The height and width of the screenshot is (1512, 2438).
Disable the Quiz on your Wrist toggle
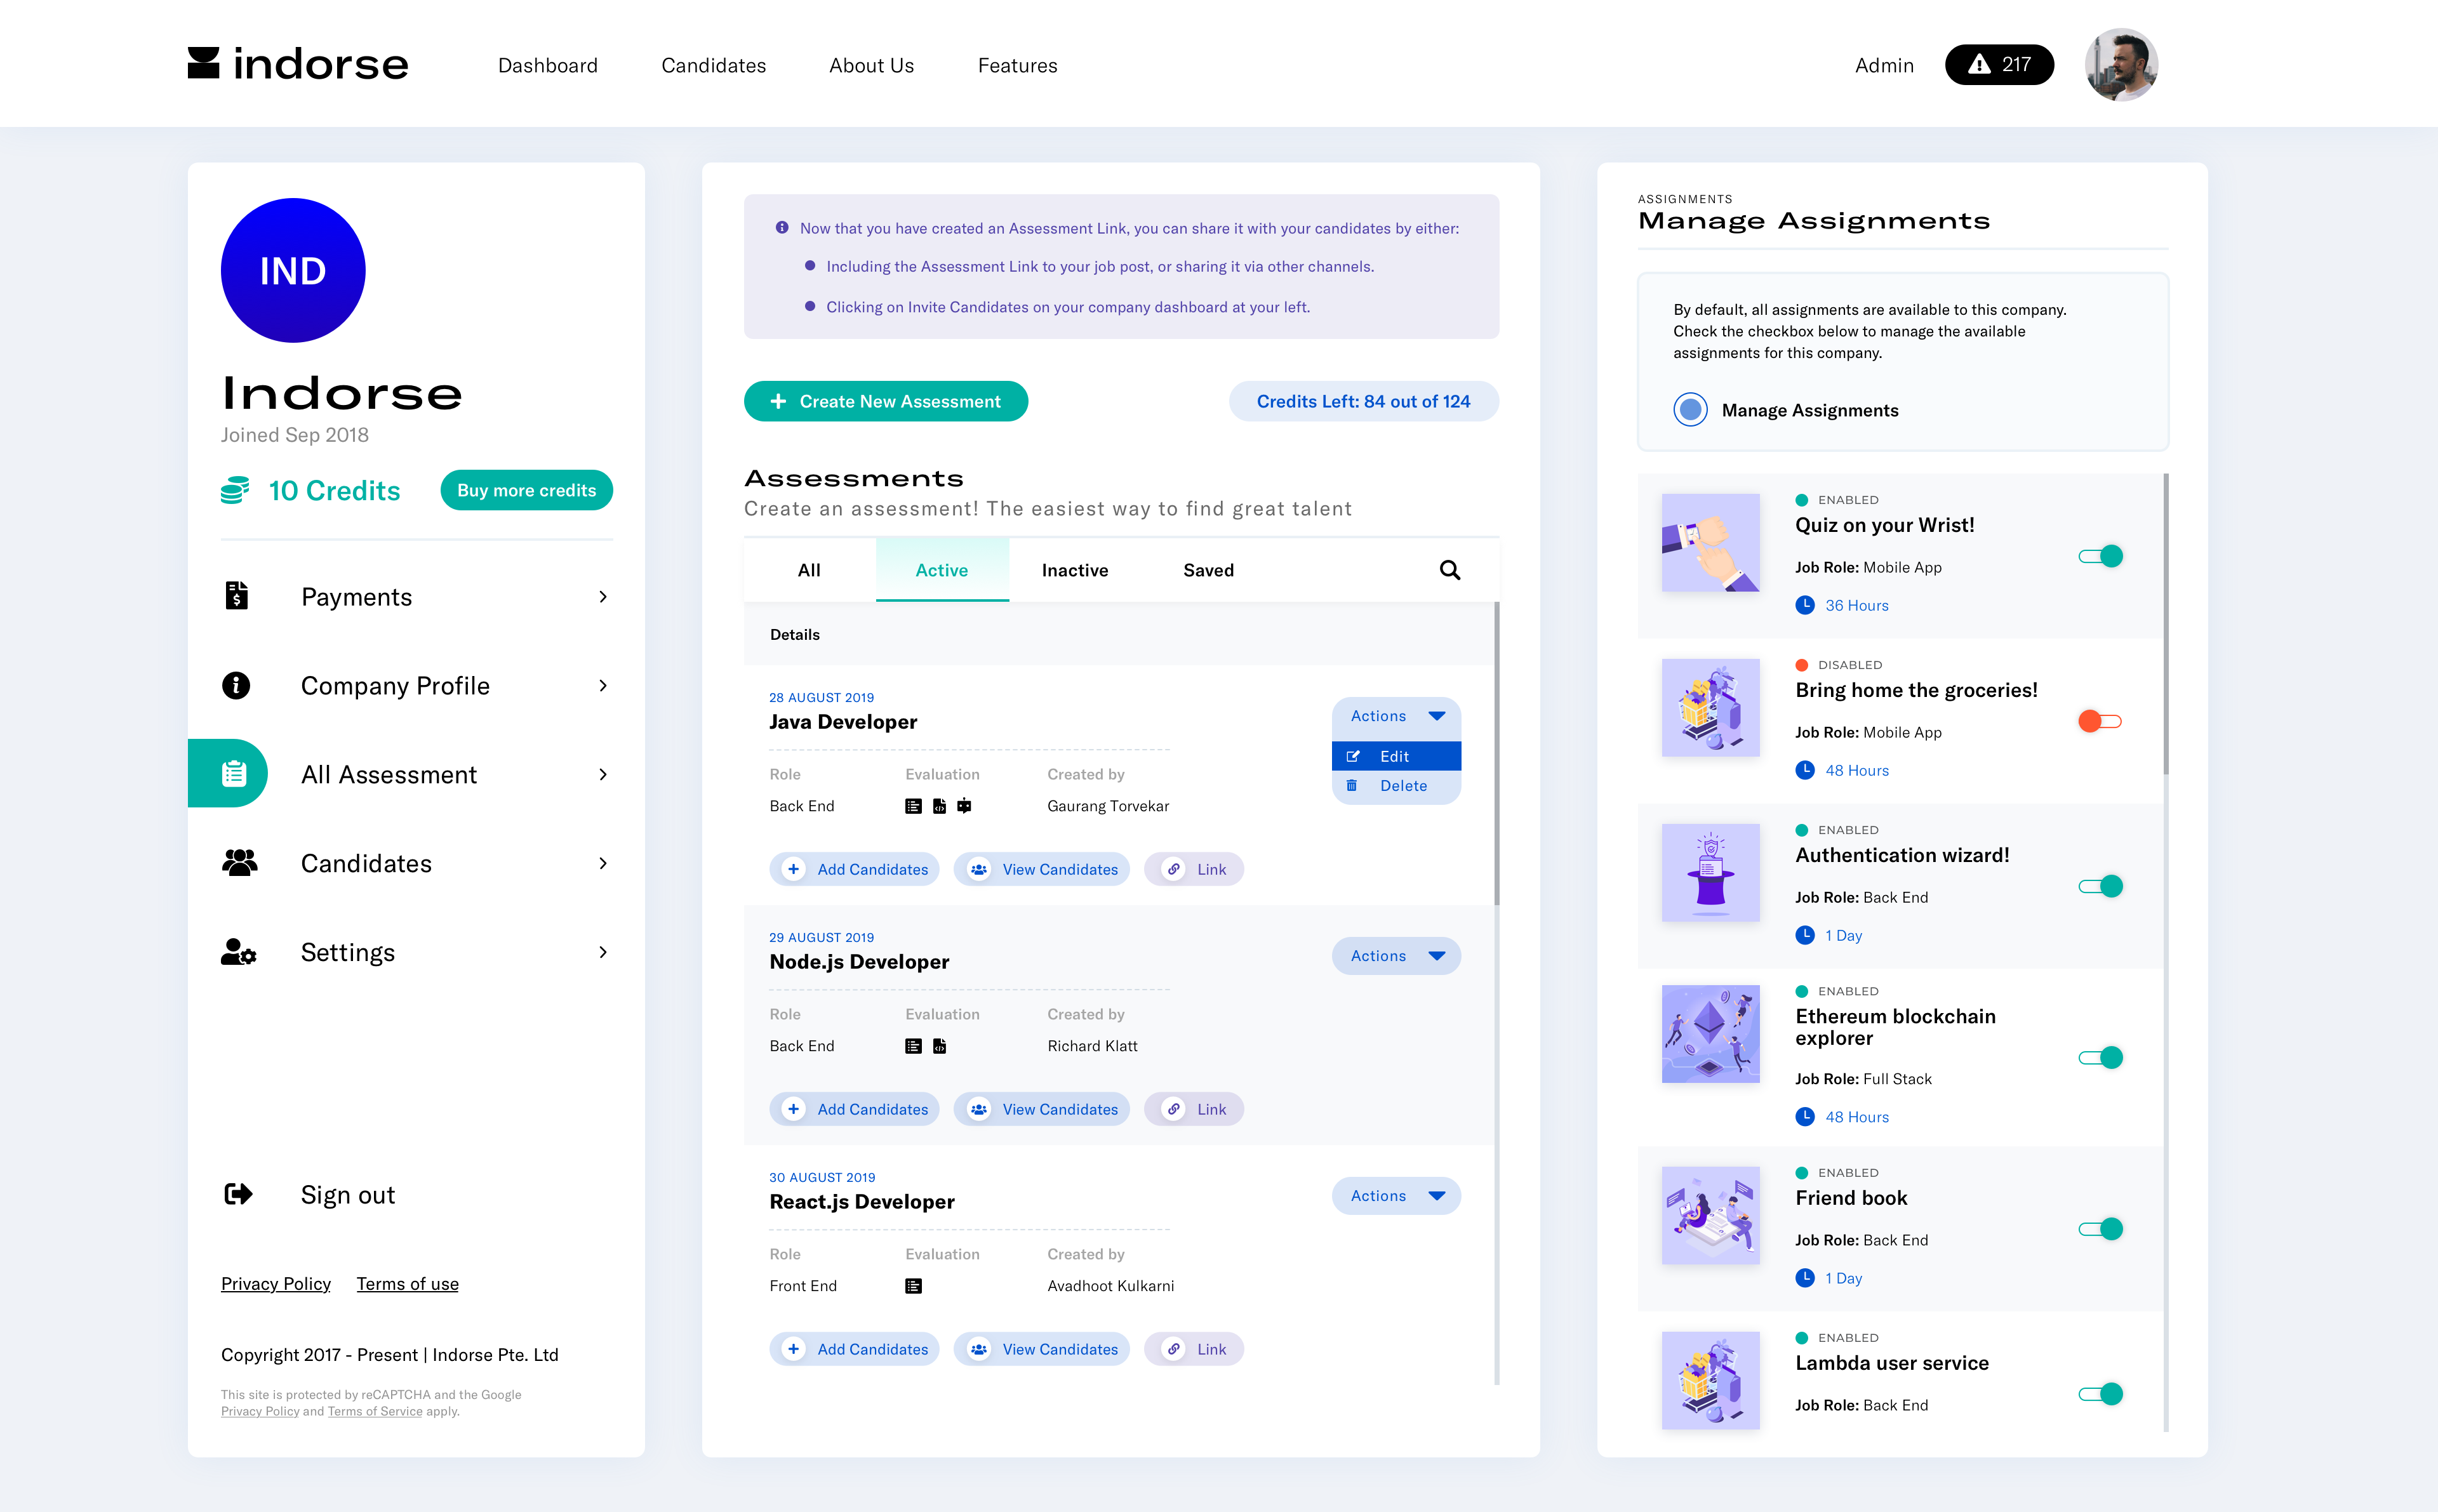pyautogui.click(x=2100, y=556)
